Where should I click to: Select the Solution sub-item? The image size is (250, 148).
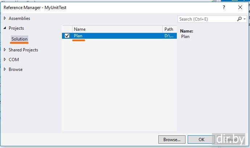pyautogui.click(x=20, y=39)
